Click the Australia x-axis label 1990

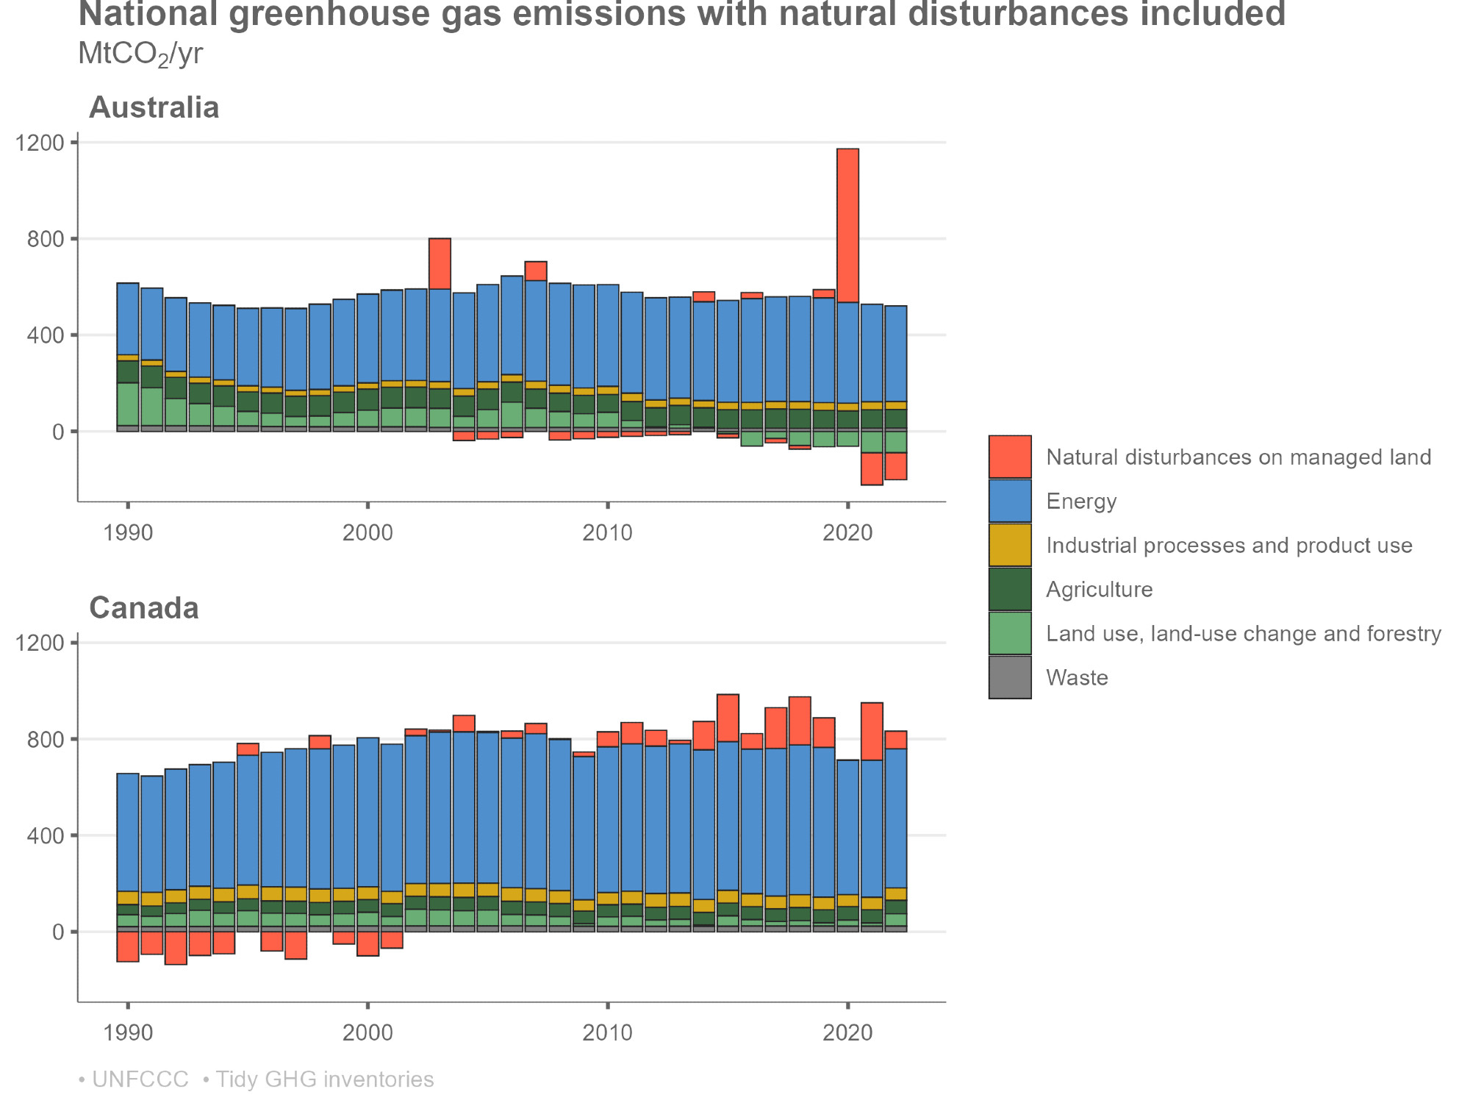(x=129, y=532)
